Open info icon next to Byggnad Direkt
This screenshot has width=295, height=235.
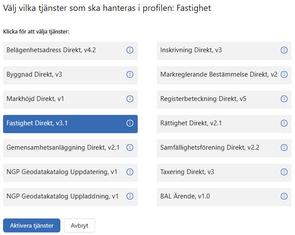point(129,75)
